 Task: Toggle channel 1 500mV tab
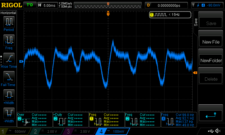(15, 131)
